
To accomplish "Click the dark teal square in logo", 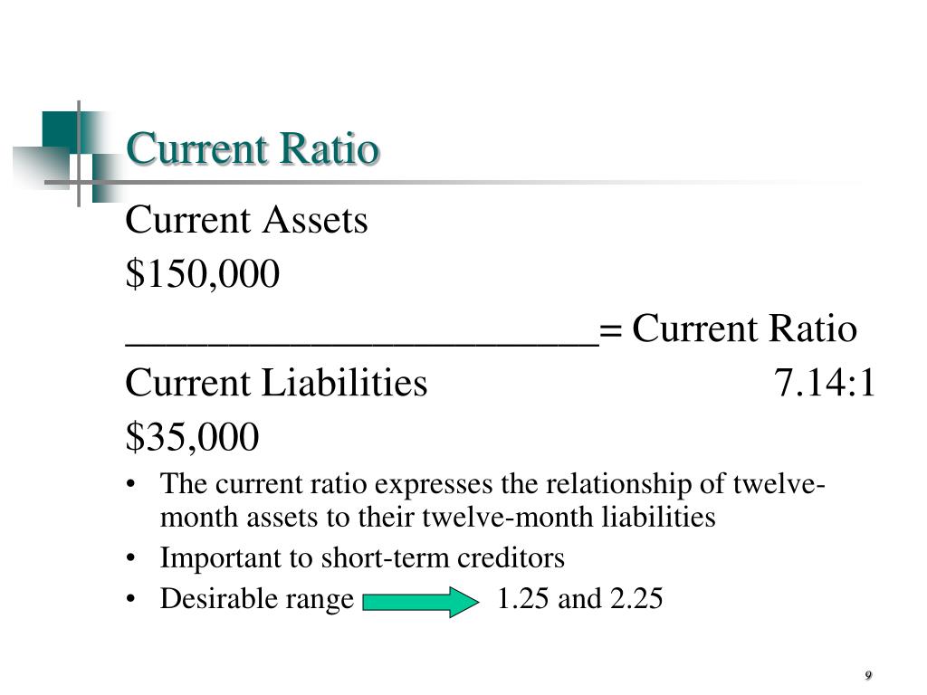I will click(61, 129).
